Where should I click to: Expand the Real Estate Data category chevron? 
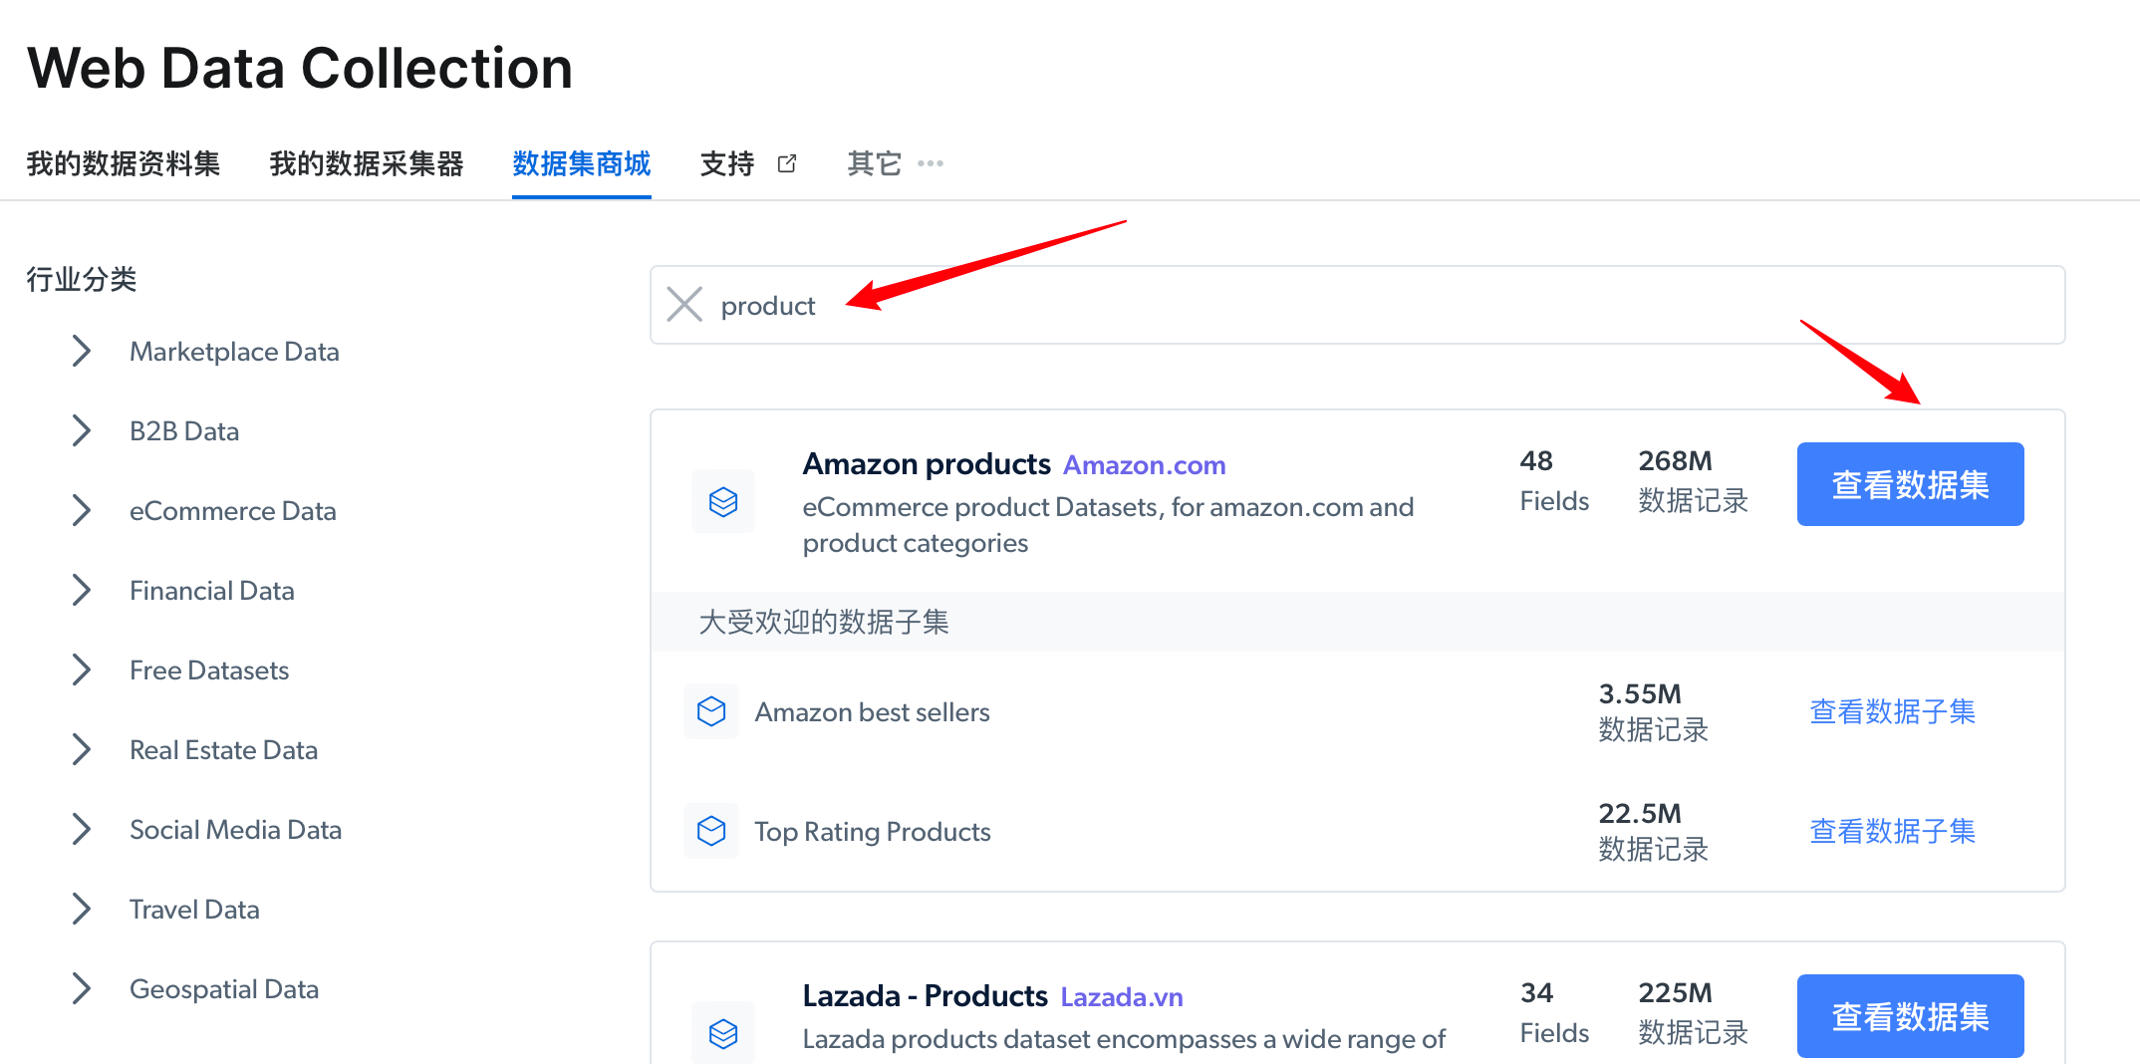[x=82, y=749]
